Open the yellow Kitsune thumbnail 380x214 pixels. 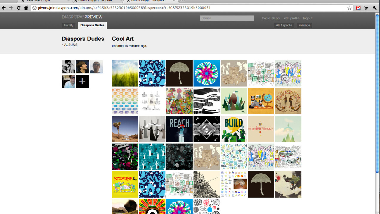[125, 184]
